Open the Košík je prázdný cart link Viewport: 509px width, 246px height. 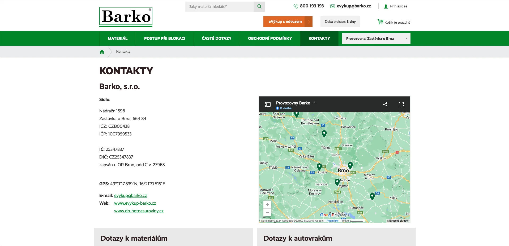pos(397,22)
